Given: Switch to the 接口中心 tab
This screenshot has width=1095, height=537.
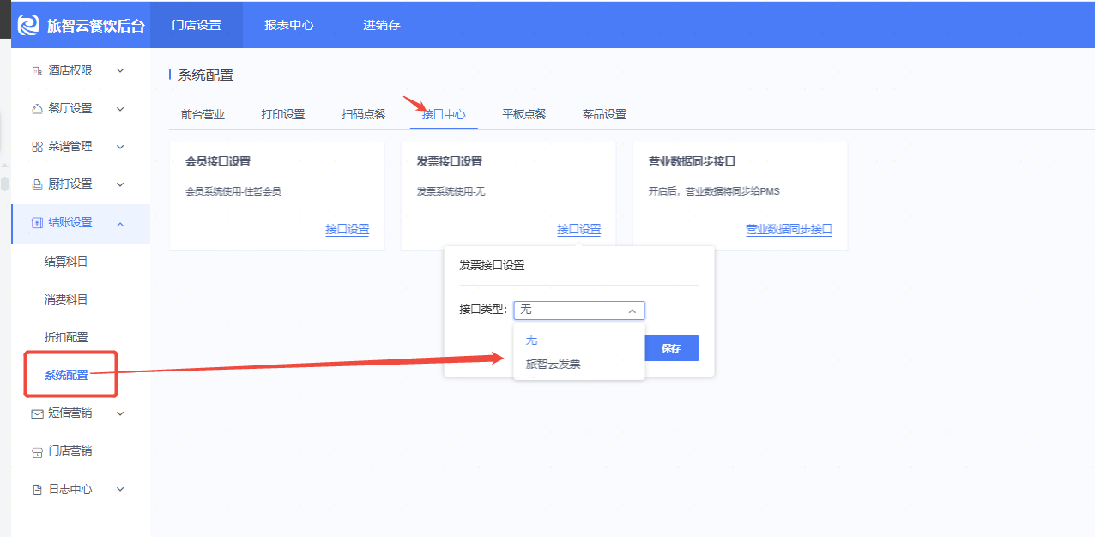Looking at the screenshot, I should tap(444, 114).
